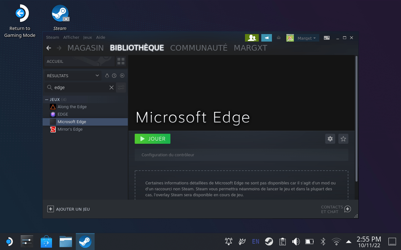This screenshot has height=250, width=401.
Task: Click the Steam taskbar window button
Action: tap(85, 242)
